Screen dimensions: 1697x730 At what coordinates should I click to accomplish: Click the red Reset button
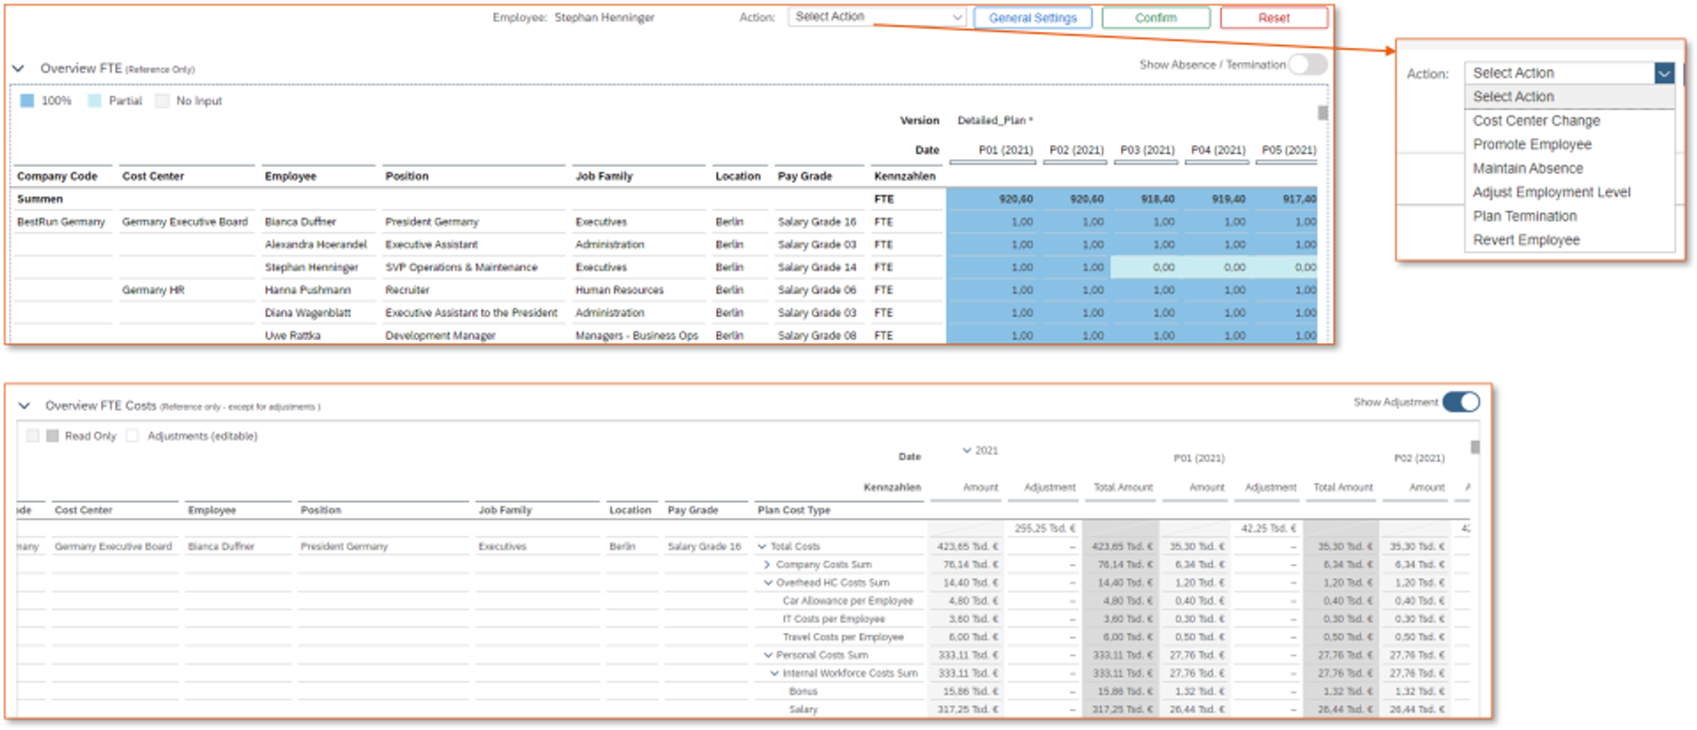tap(1274, 18)
